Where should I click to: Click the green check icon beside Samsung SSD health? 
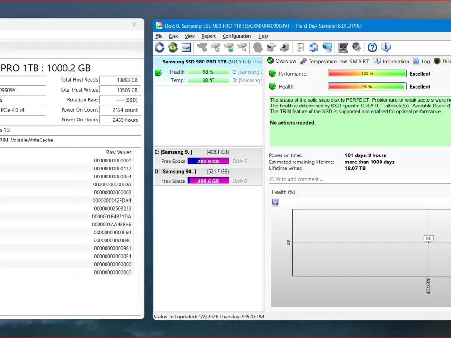click(x=158, y=72)
